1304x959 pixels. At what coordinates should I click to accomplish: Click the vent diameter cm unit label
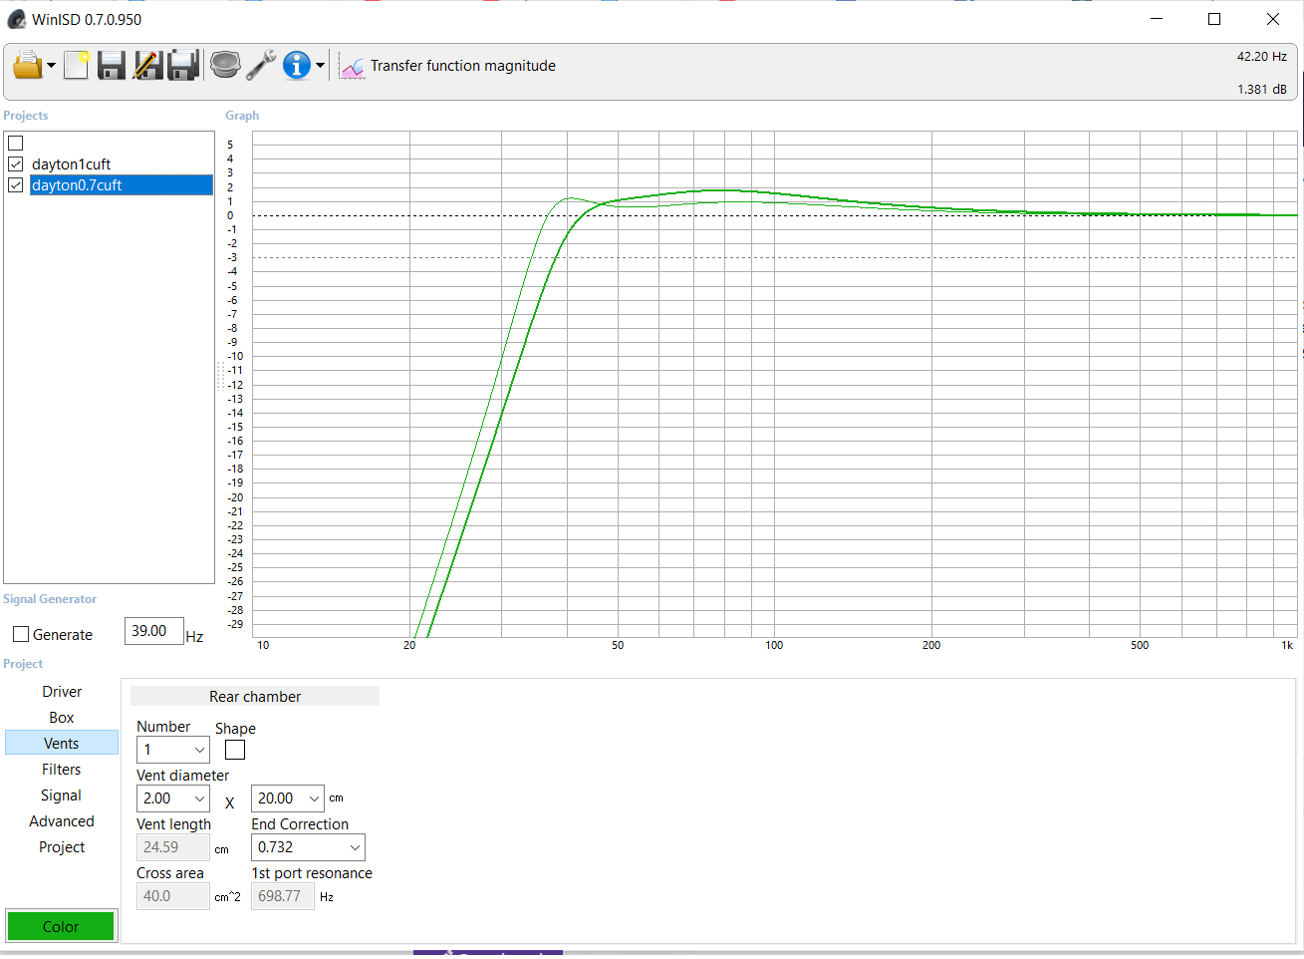(336, 799)
